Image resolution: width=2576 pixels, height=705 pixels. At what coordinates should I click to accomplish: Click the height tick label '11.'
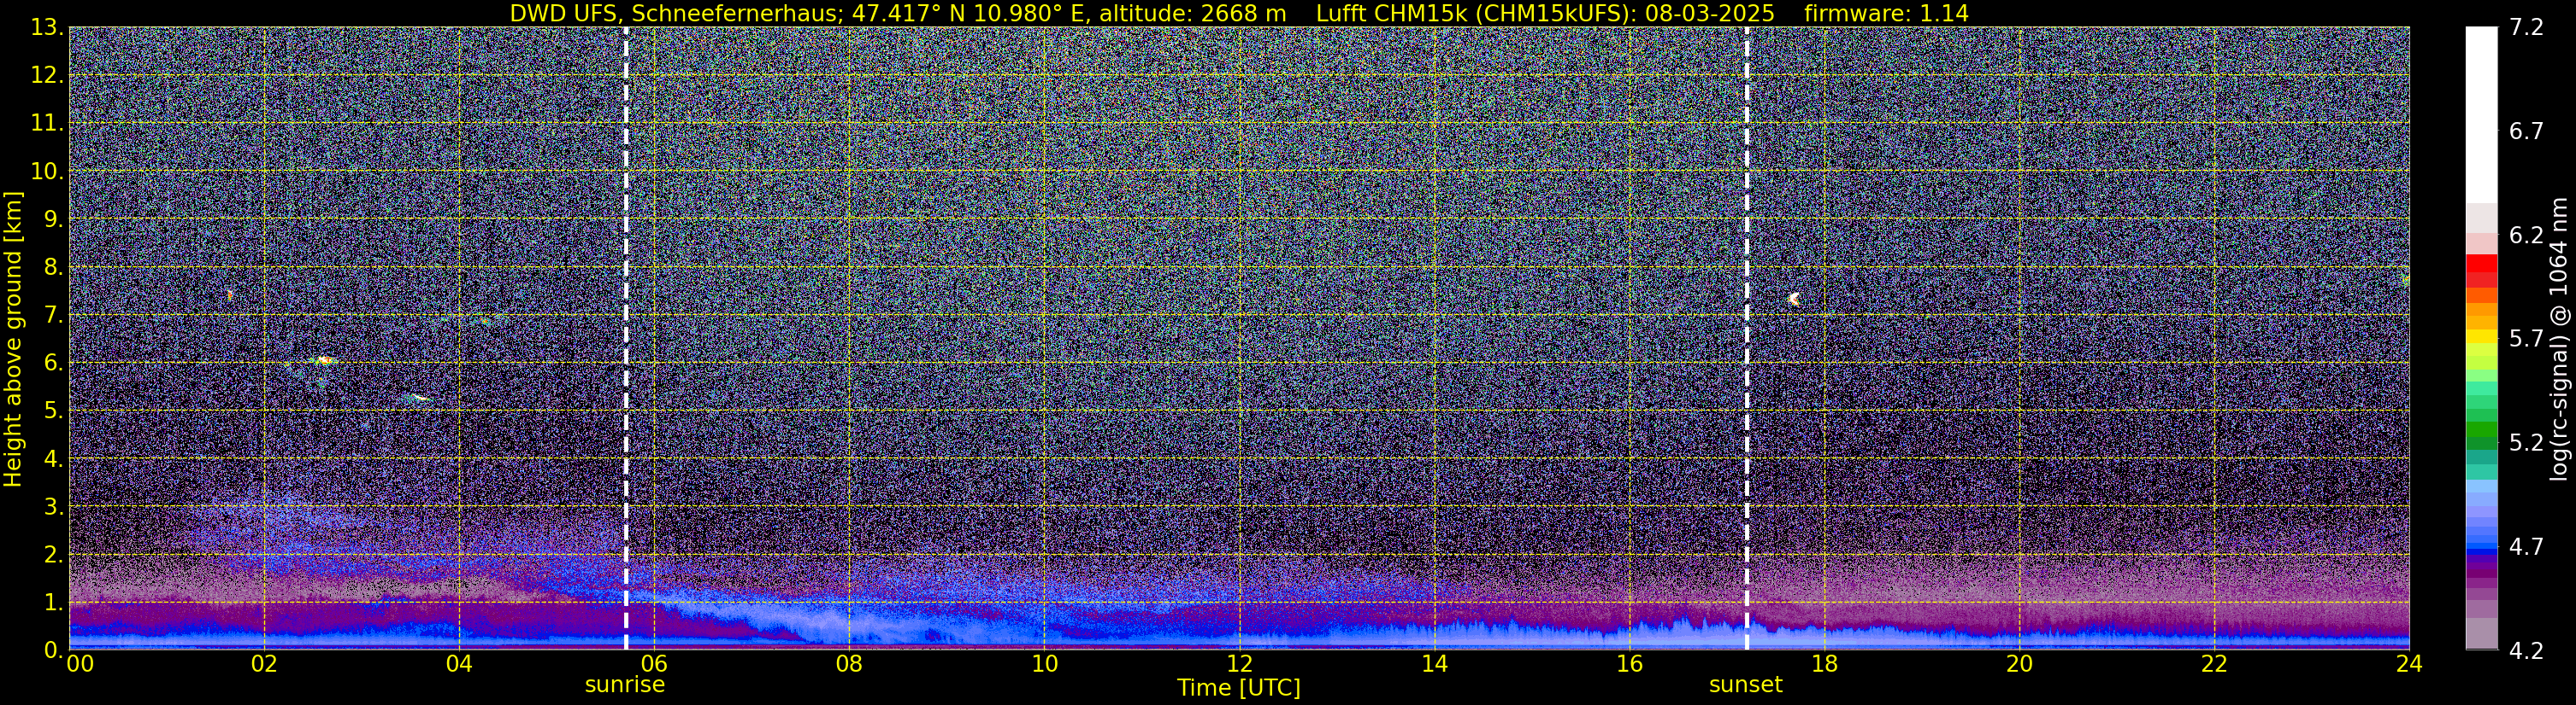47,124
